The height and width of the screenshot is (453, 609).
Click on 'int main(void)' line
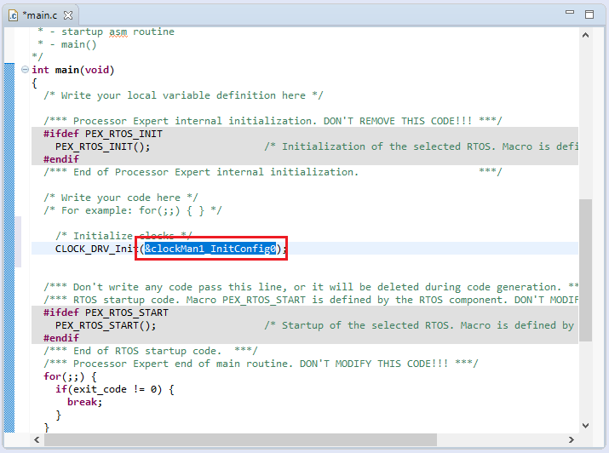pos(73,70)
